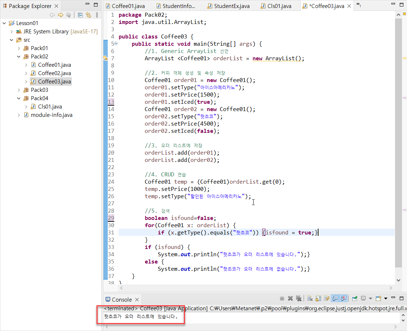Maximize the editor area
This screenshot has height=331, width=407.
[402, 4]
